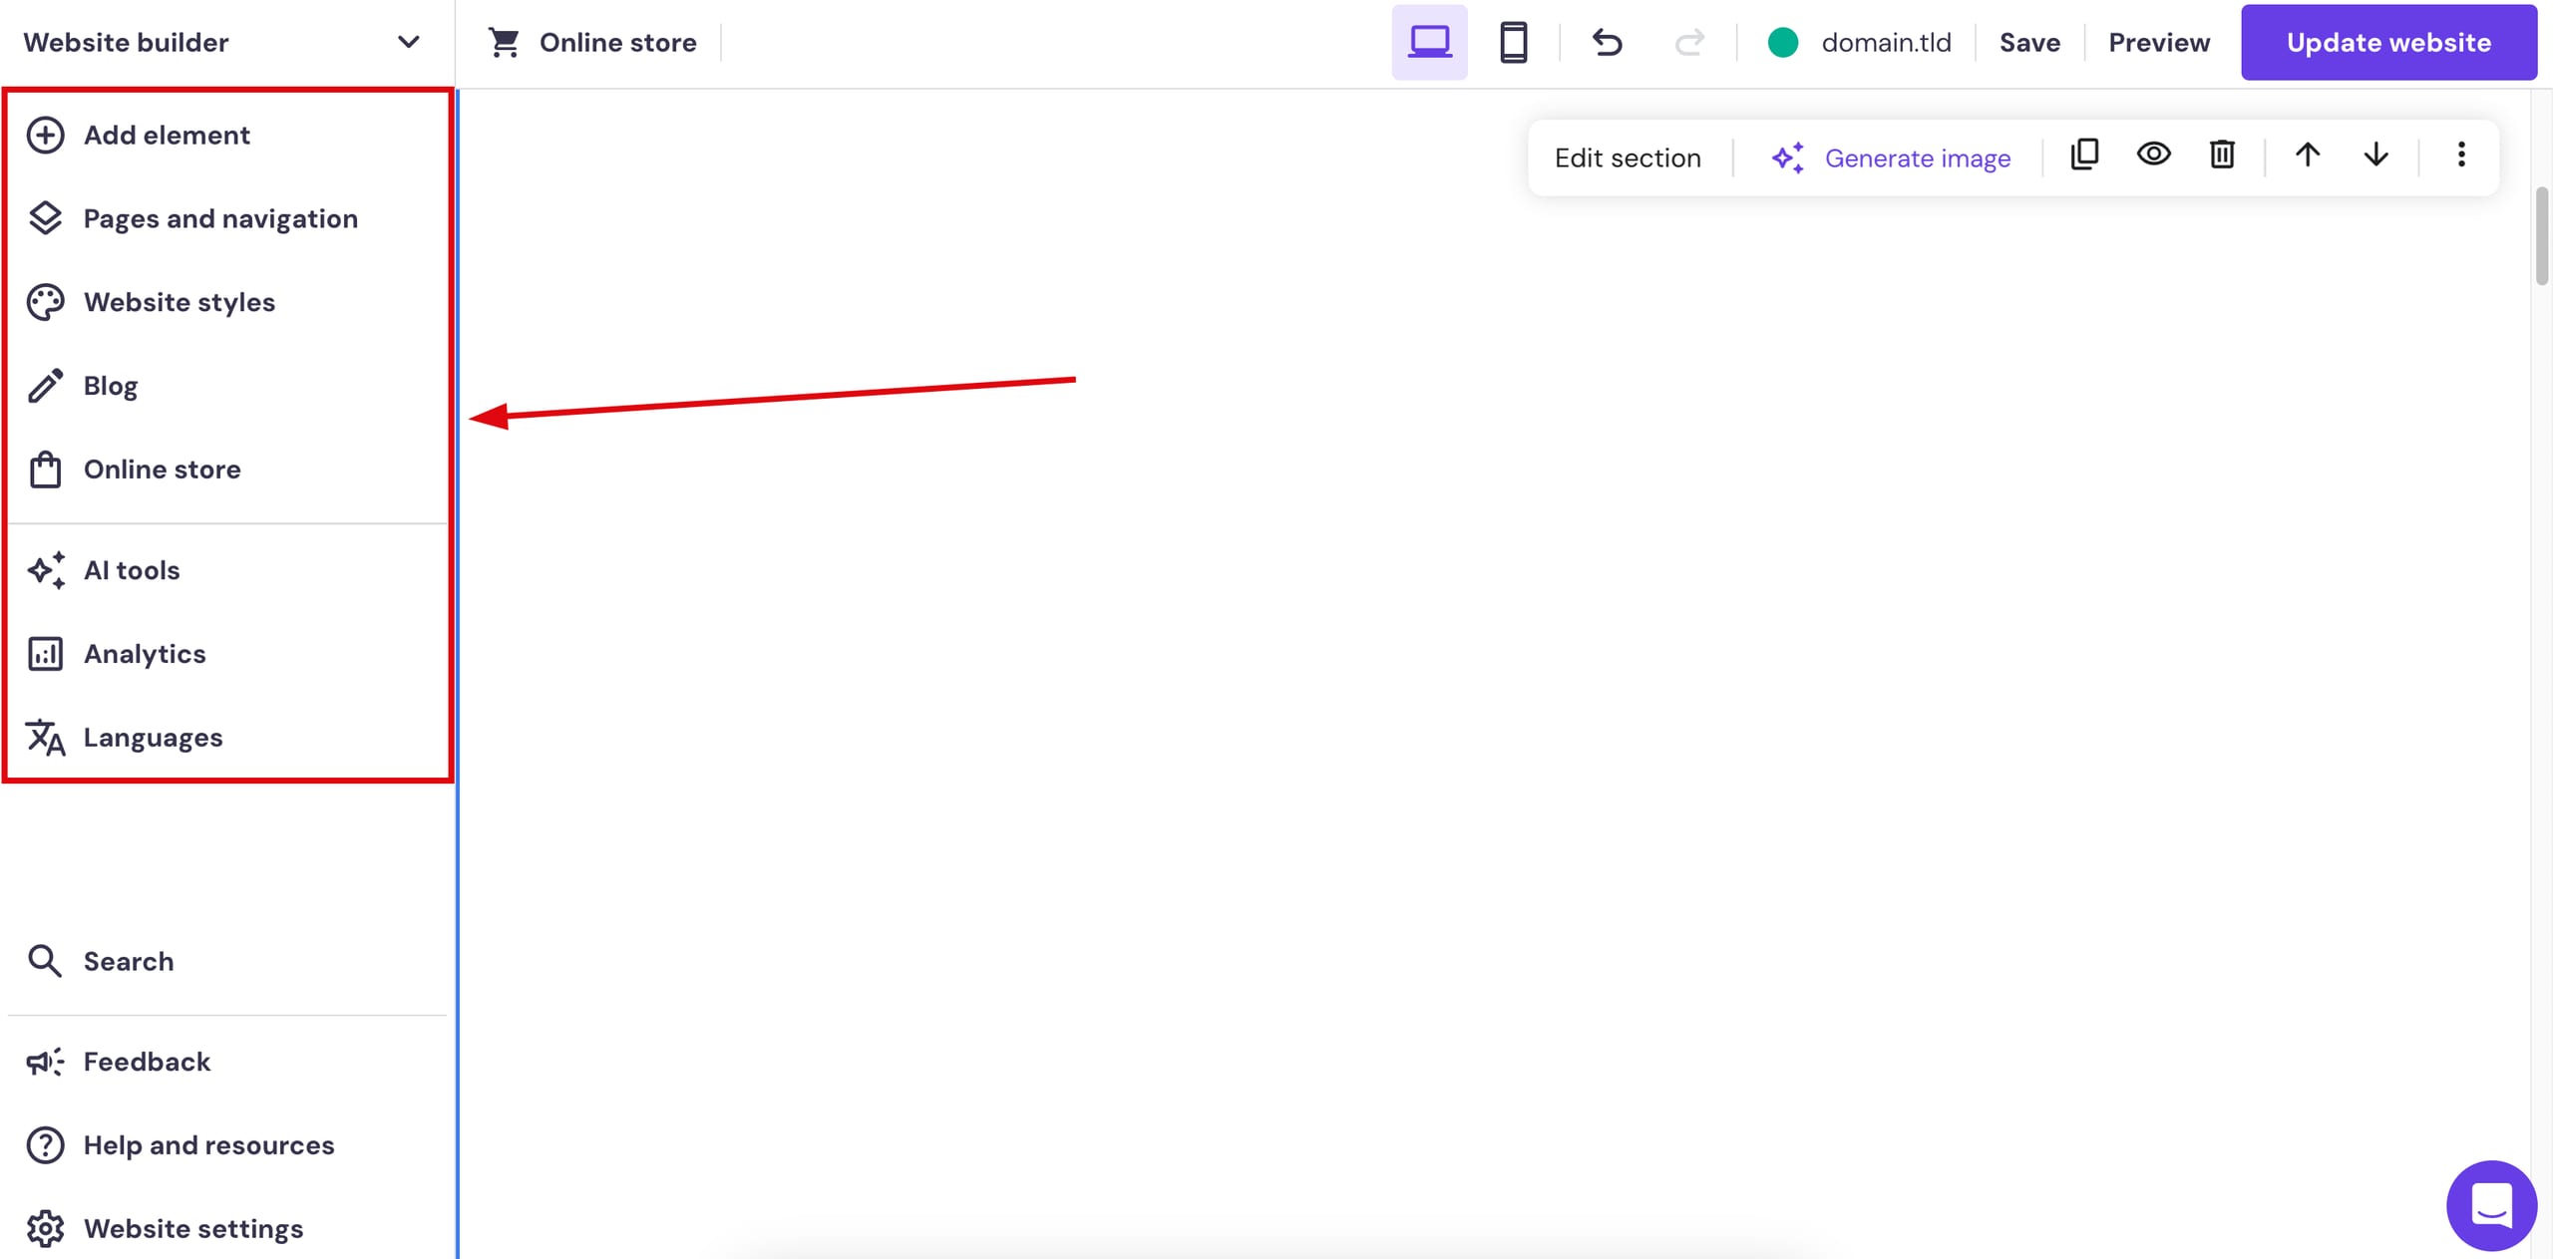Open the live chat support widget

[x=2490, y=1205]
